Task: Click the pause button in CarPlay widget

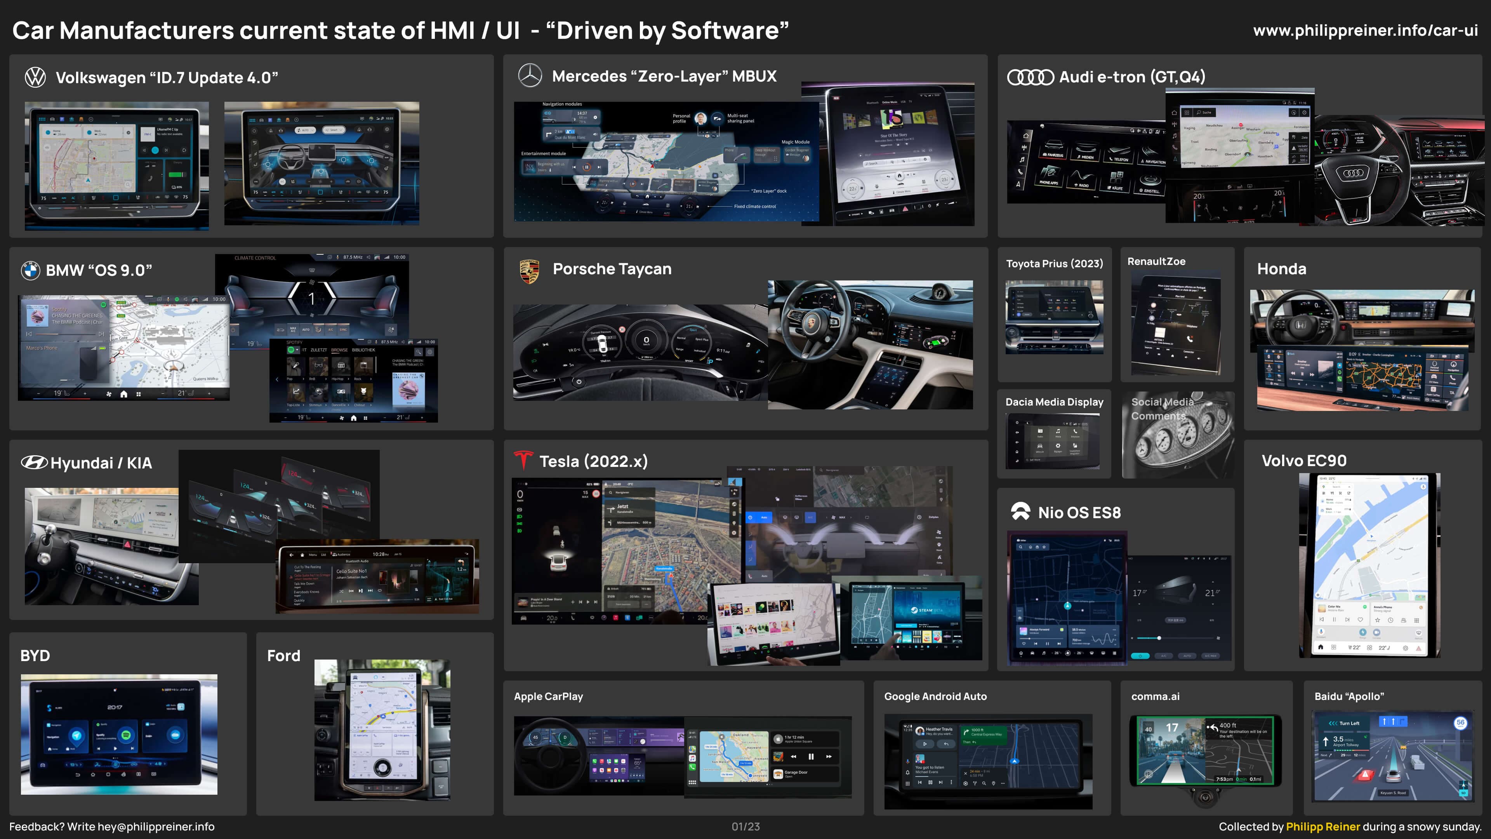Action: click(811, 756)
